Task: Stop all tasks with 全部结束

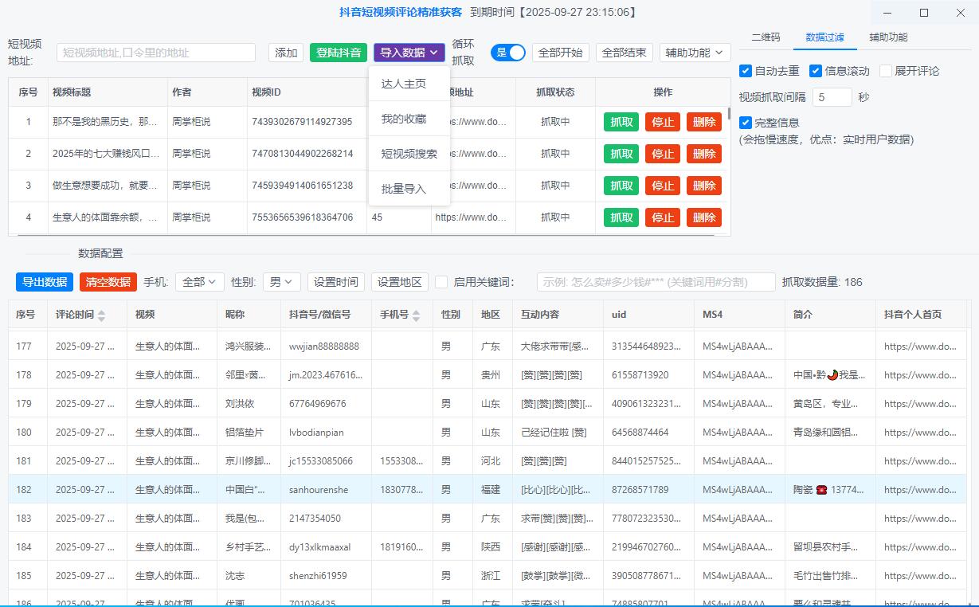Action: (625, 53)
